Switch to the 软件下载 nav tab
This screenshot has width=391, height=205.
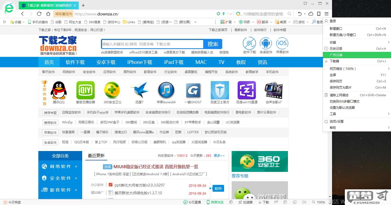click(x=75, y=62)
